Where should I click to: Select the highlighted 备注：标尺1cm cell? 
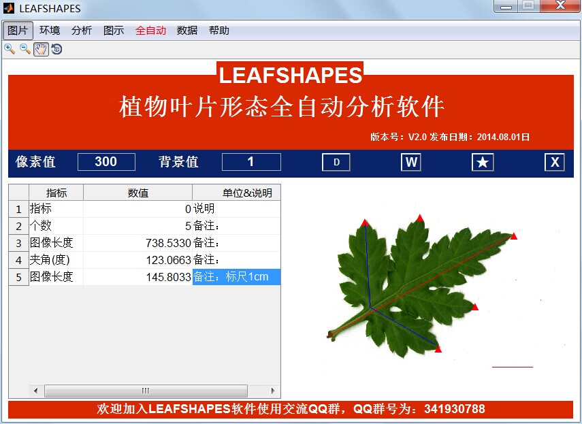[236, 277]
